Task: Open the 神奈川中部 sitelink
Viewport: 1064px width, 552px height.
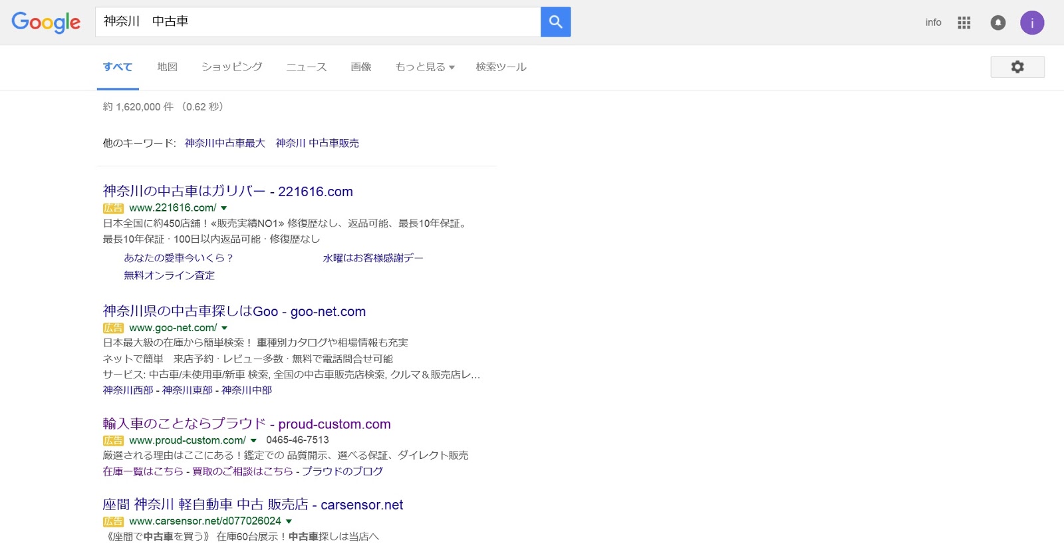Action: pyautogui.click(x=247, y=390)
